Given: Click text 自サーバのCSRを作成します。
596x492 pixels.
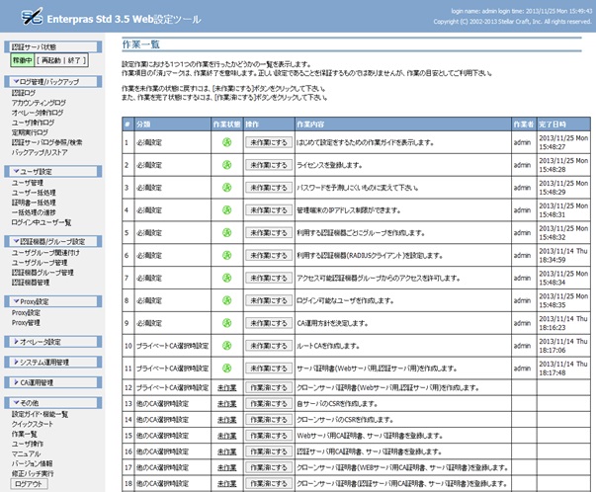Looking at the screenshot, I should 337,404.
